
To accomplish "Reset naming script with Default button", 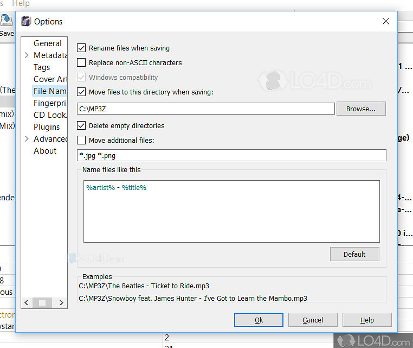I will 354,254.
